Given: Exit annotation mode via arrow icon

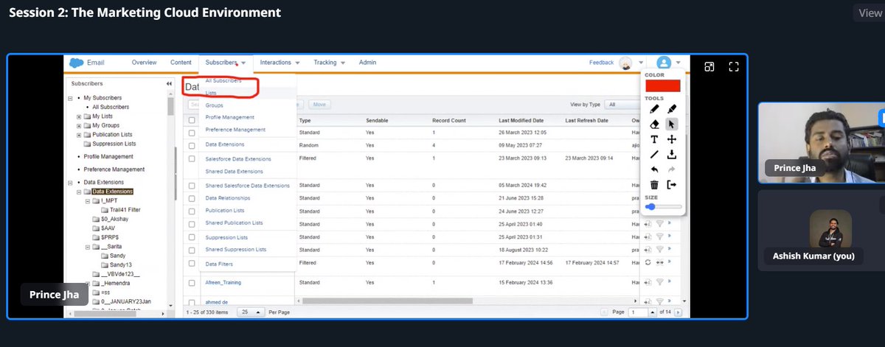Looking at the screenshot, I should pos(672,185).
